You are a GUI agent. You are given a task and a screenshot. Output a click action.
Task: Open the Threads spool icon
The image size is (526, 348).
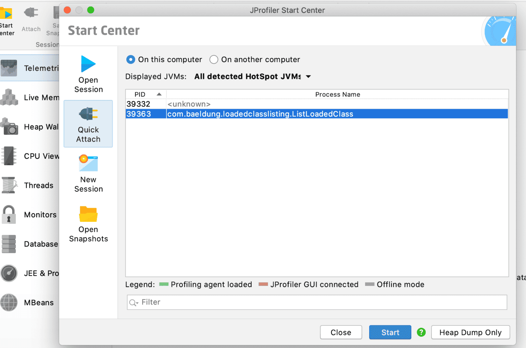[x=9, y=185]
